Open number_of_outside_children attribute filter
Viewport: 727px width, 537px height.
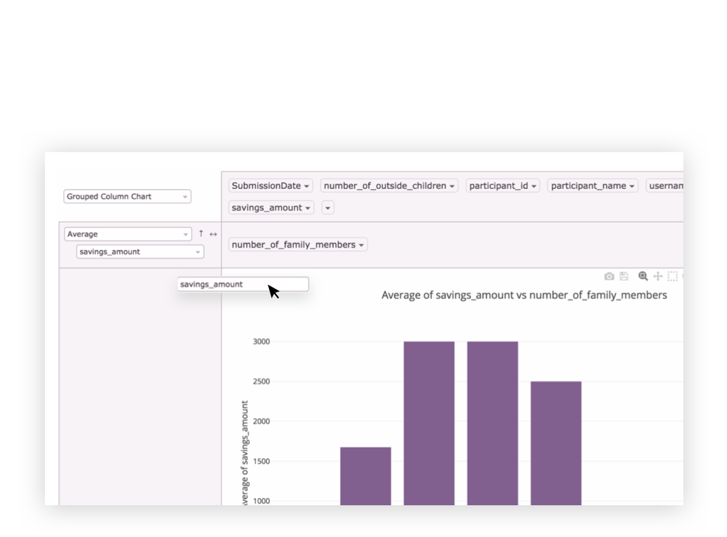[389, 186]
